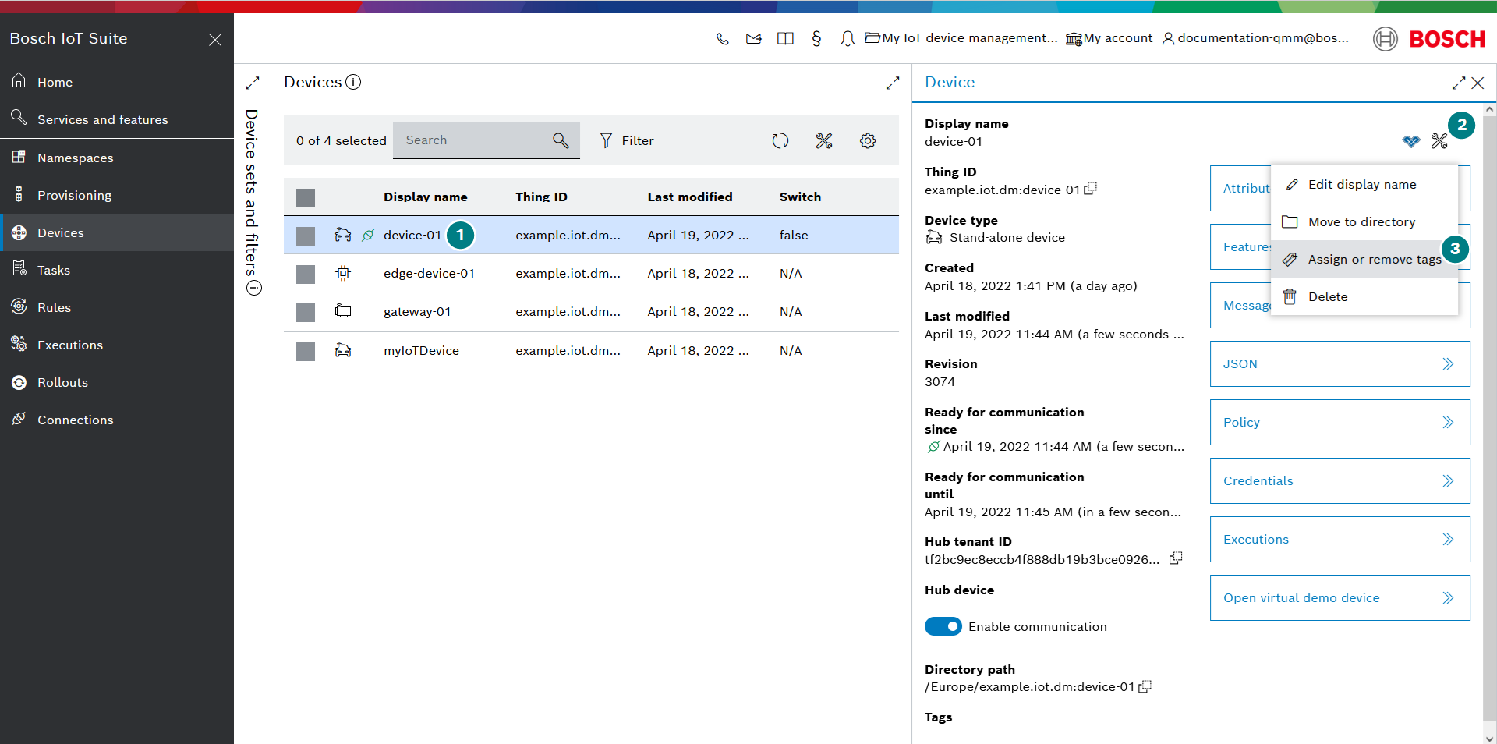The width and height of the screenshot is (1497, 744).
Task: Open Executions in sidebar
Action: [117, 345]
